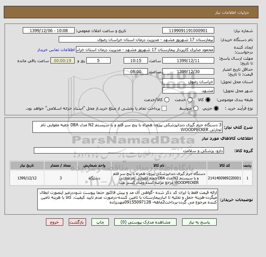Click product code 2141400989220001 cell
This screenshot has width=266, height=257.
(x=225, y=178)
